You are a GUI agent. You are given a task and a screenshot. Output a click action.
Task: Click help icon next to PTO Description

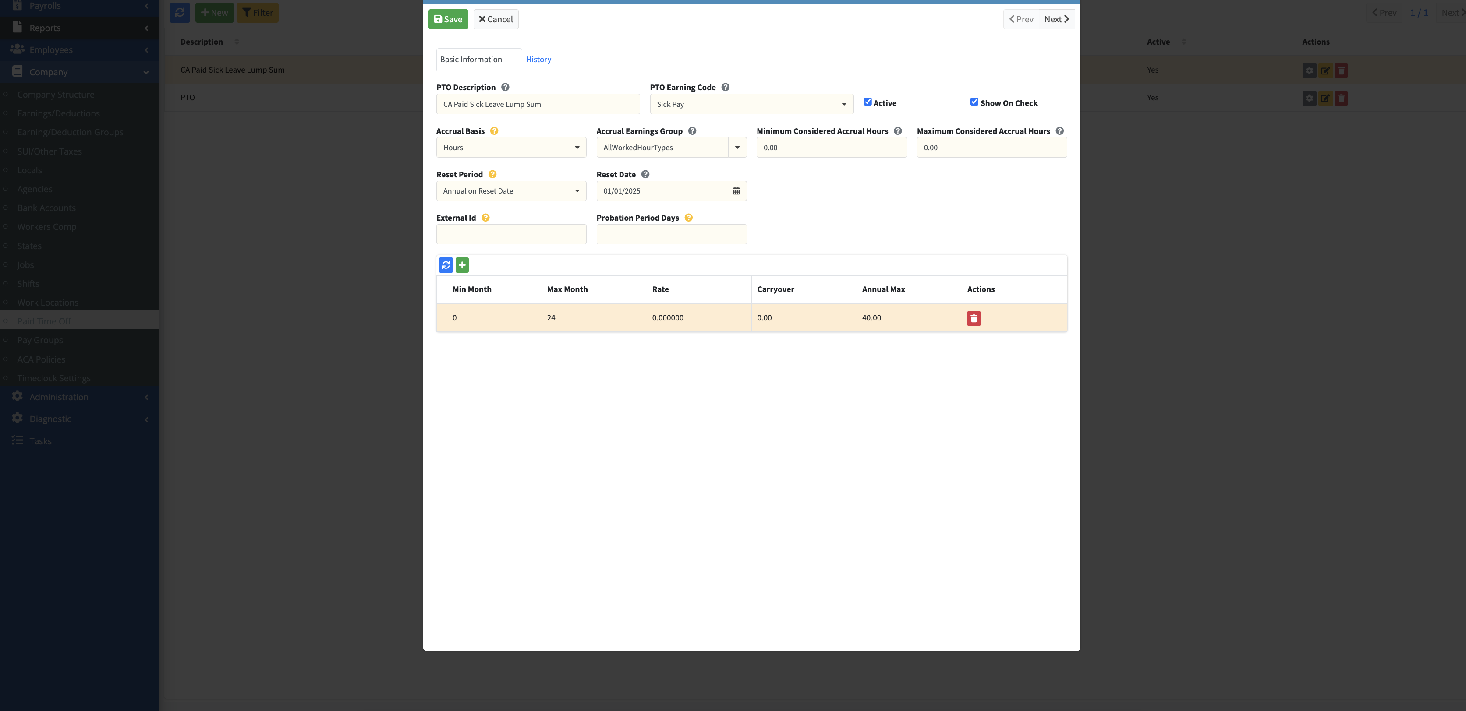pyautogui.click(x=505, y=87)
